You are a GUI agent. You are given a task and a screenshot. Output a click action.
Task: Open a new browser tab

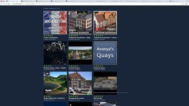pos(177,1)
